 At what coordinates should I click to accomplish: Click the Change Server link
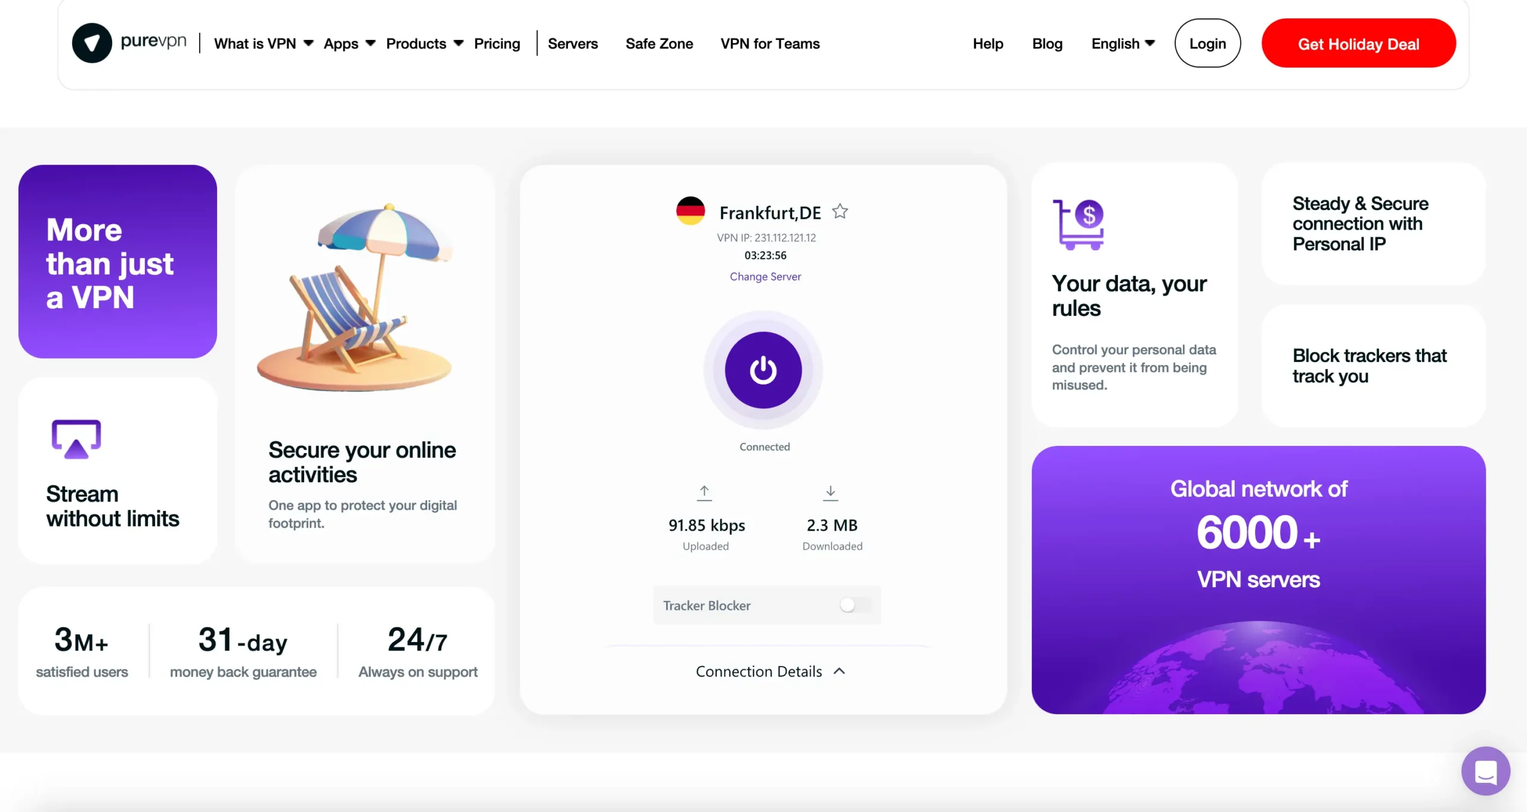pyautogui.click(x=765, y=275)
